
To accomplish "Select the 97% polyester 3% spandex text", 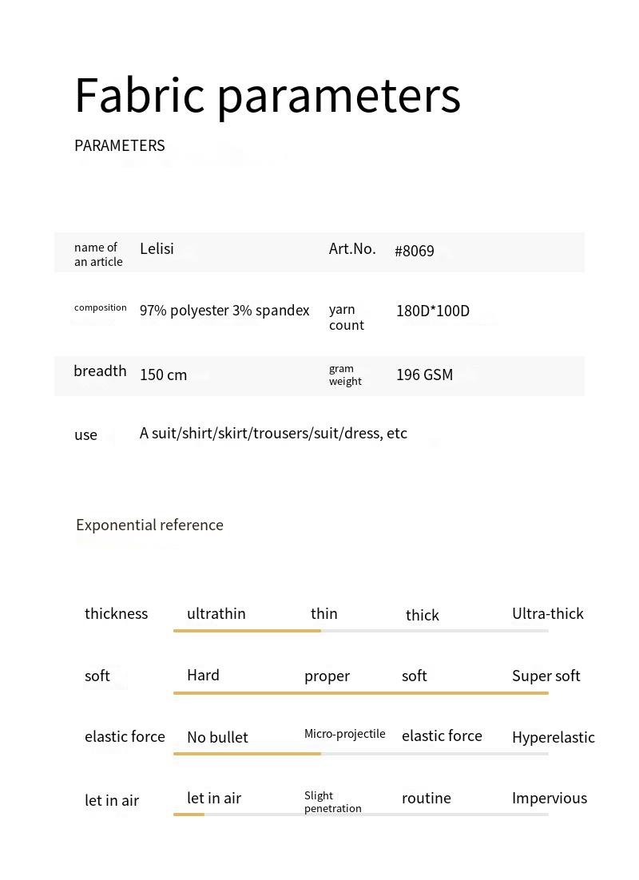I will click(x=224, y=311).
